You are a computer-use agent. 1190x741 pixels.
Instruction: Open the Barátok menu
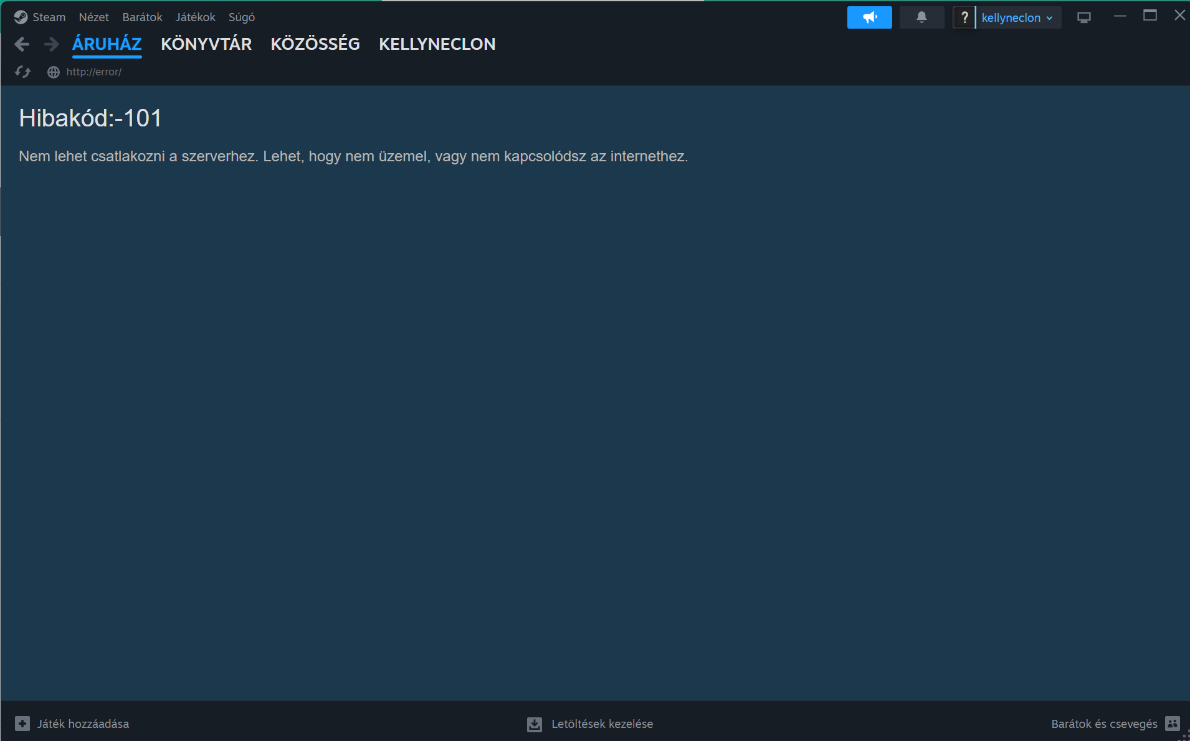pos(142,17)
